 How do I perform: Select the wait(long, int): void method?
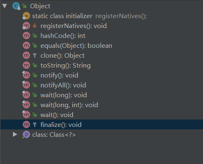coord(69,105)
